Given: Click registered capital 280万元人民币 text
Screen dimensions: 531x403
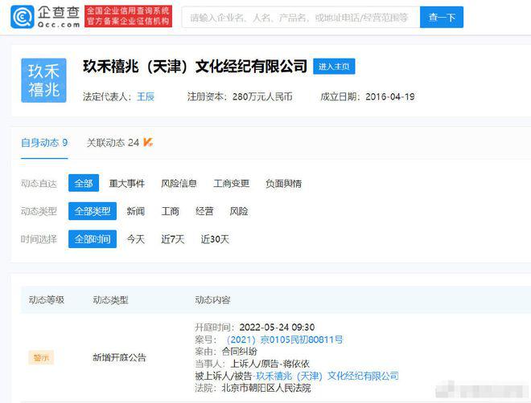Looking at the screenshot, I should [x=262, y=96].
